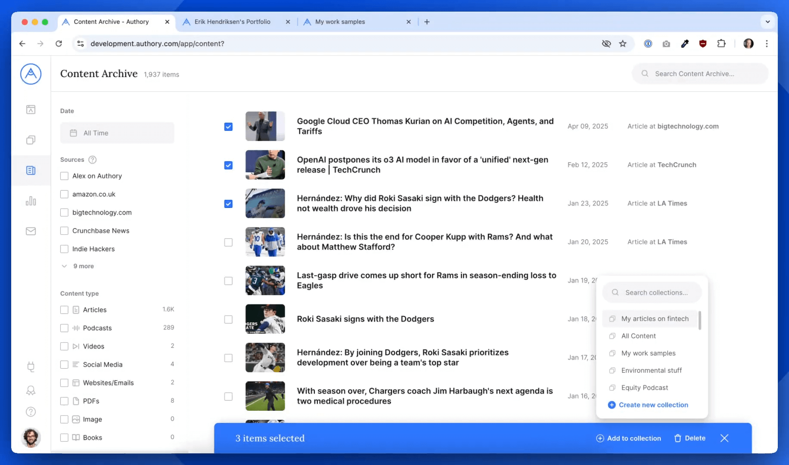This screenshot has height=465, width=789.
Task: Select All Content collection
Action: click(x=650, y=336)
